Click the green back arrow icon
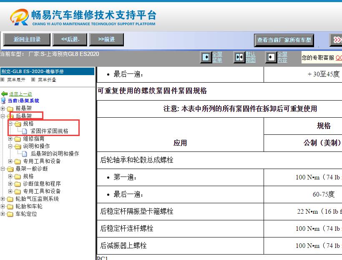The width and height of the screenshot is (342, 260). 4,94
